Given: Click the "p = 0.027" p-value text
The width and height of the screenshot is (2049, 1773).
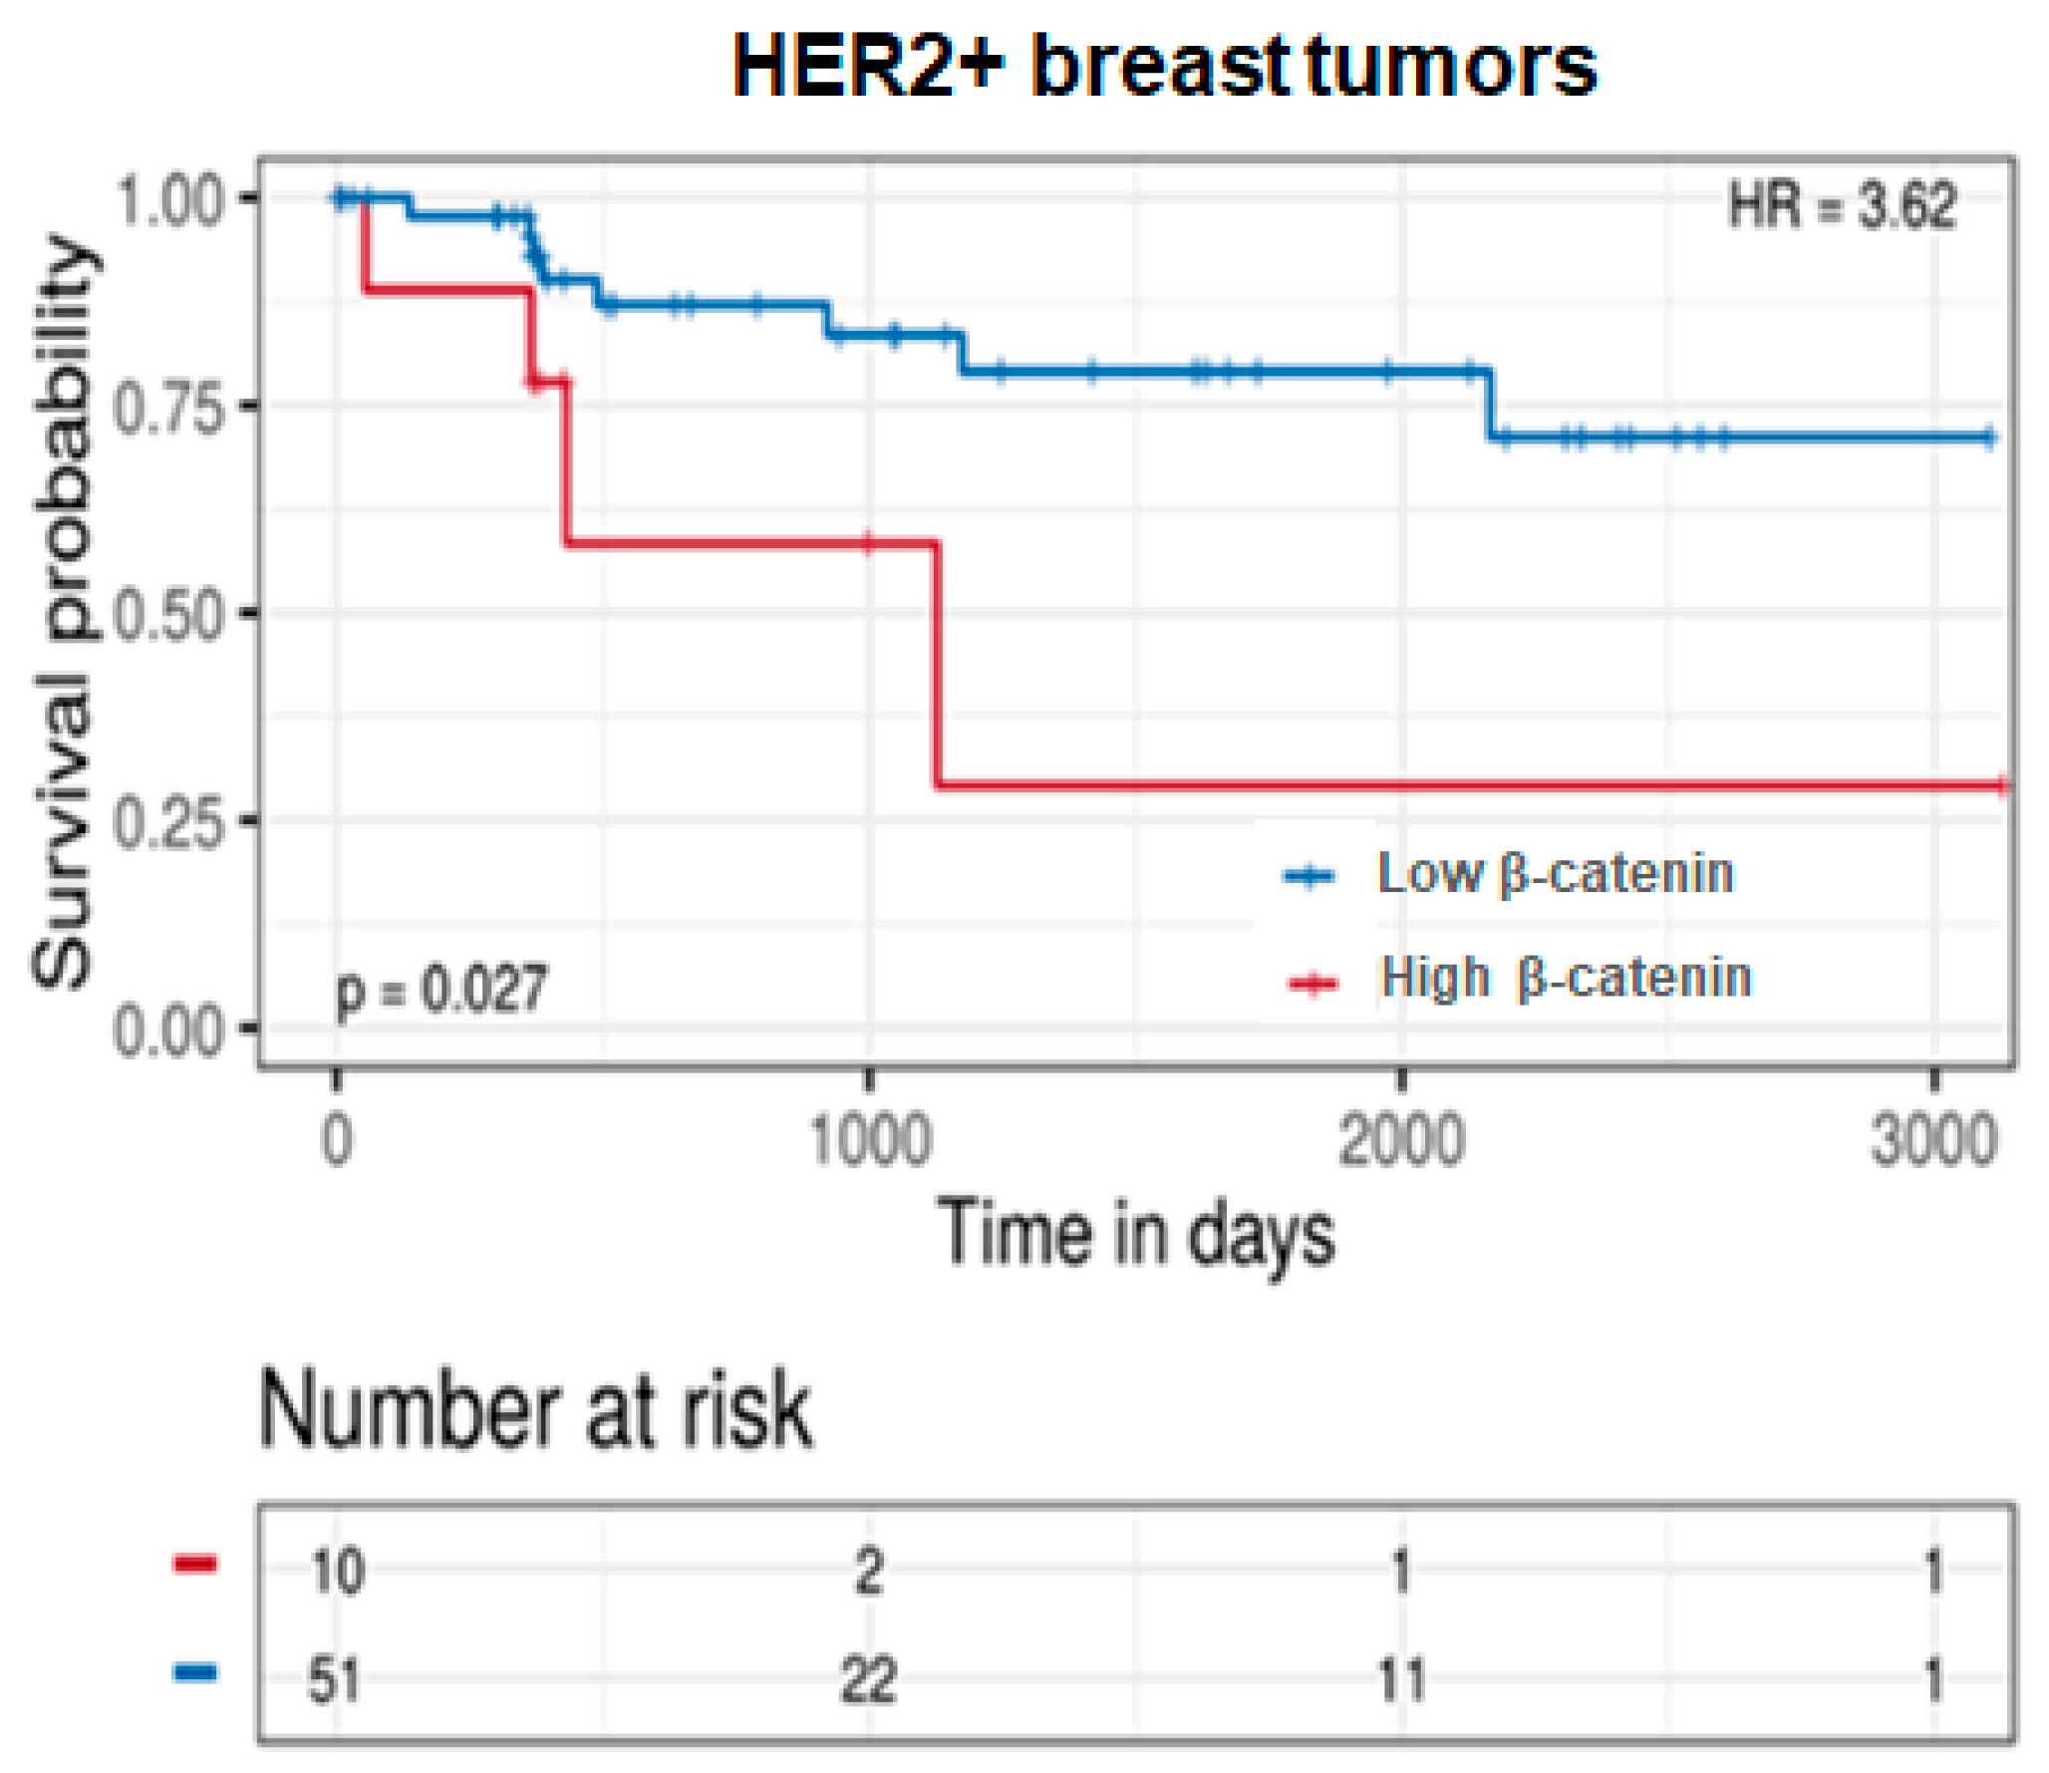Looking at the screenshot, I should pyautogui.click(x=441, y=990).
